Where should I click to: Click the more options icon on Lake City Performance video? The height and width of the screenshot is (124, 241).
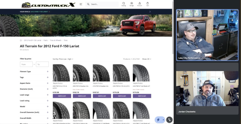pyautogui.click(x=235, y=13)
